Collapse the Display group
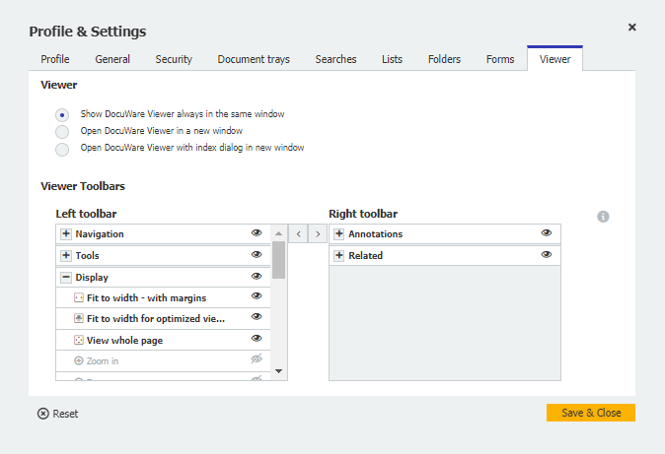Viewport: 665px width, 454px height. coord(66,278)
